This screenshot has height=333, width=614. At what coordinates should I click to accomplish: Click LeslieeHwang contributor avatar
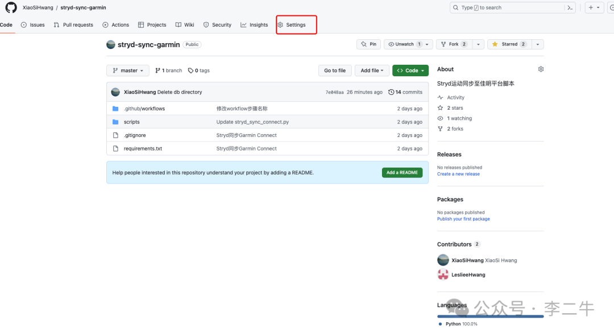point(443,274)
